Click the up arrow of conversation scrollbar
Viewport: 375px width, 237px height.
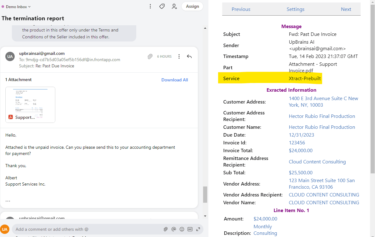click(x=205, y=28)
